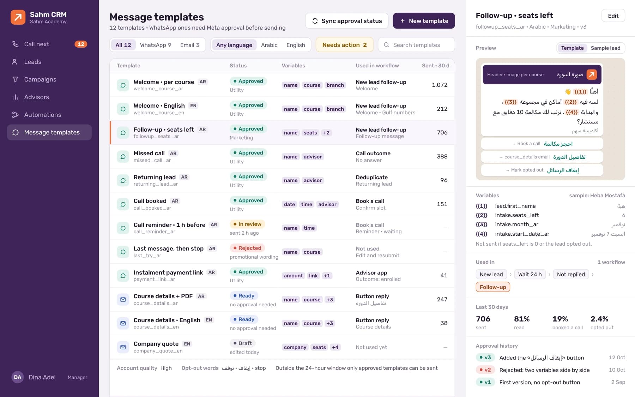635x397 pixels.
Task: Click the Search templates field
Action: coord(416,45)
